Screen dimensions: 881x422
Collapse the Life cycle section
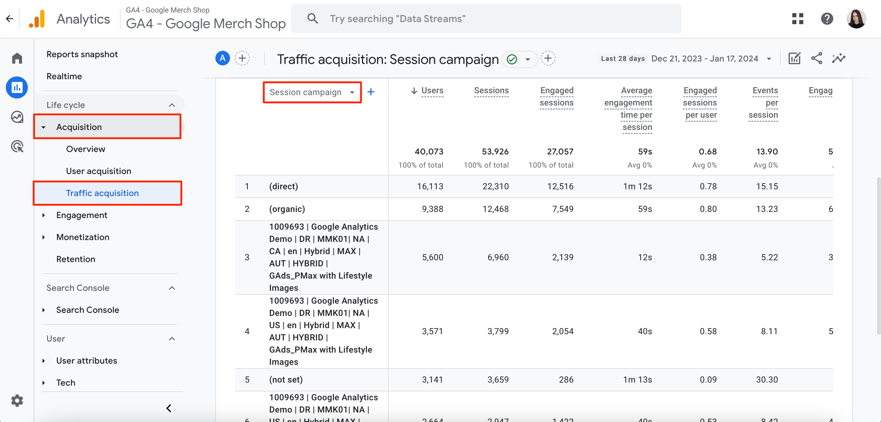(x=172, y=105)
